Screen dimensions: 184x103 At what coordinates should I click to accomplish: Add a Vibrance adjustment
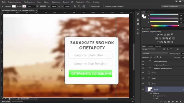click(172, 35)
